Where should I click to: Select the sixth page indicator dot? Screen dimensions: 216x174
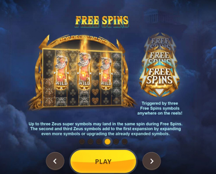coord(125,142)
